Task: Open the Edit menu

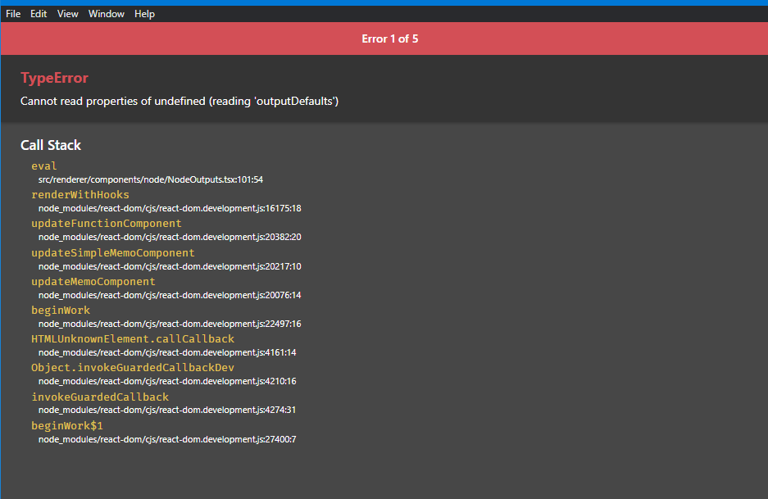Action: 38,13
